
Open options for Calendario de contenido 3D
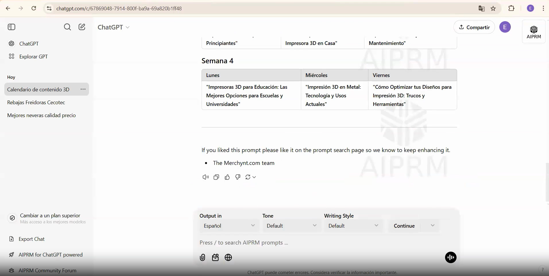(83, 89)
